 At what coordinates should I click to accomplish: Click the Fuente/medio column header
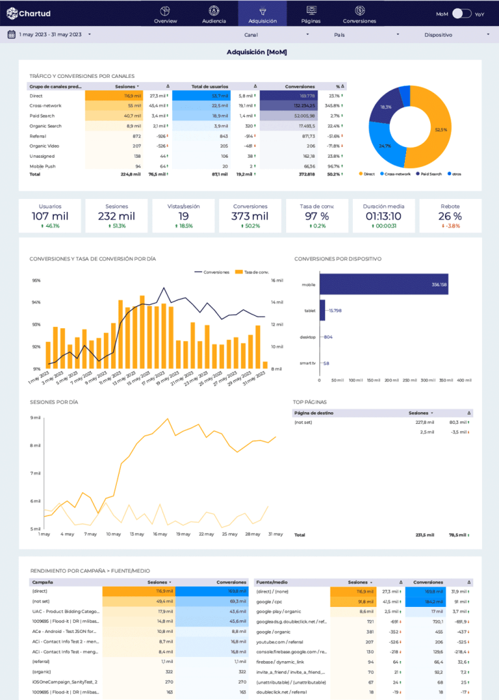tap(272, 582)
